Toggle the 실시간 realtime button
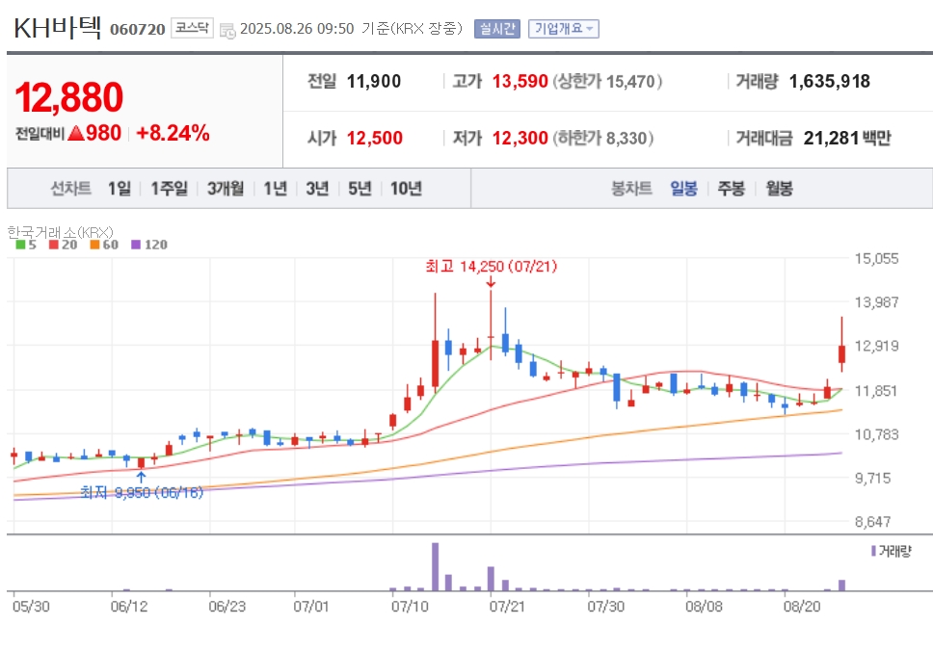Screen dimensions: 933x651 (497, 29)
